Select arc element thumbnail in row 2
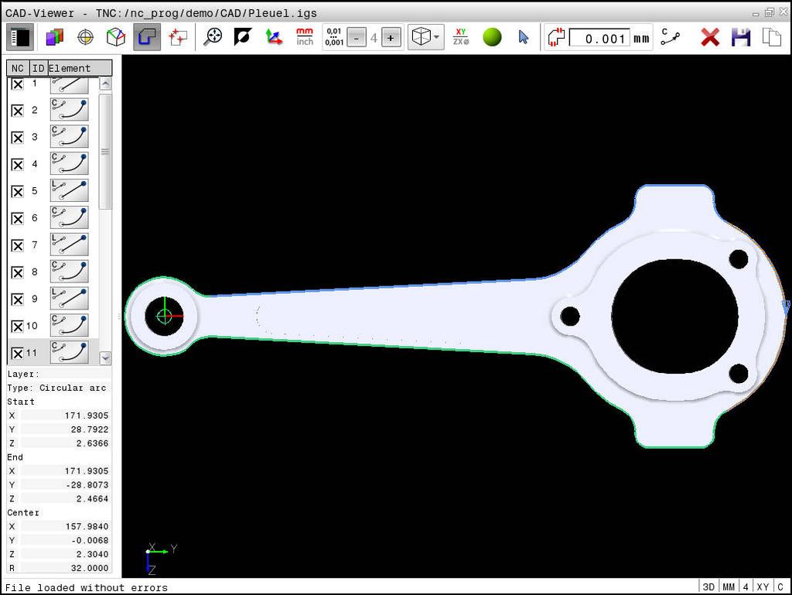The height and width of the screenshot is (595, 792). coord(69,110)
